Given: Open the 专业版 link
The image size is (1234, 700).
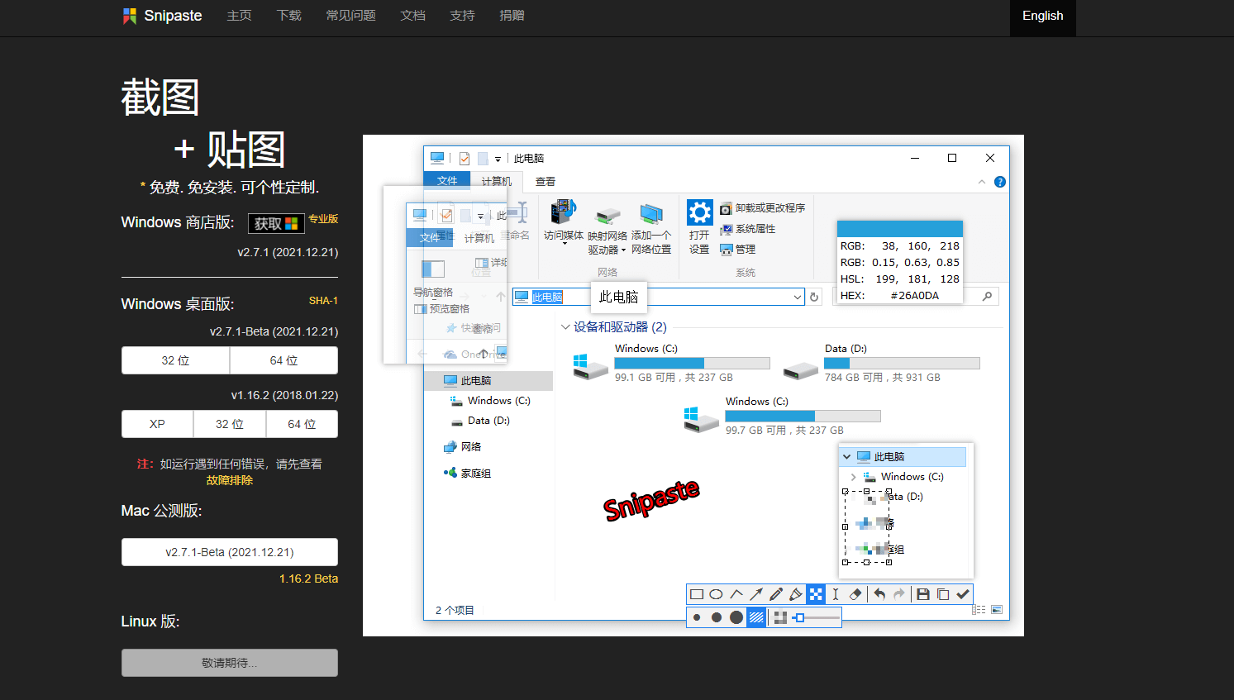Looking at the screenshot, I should [x=323, y=219].
